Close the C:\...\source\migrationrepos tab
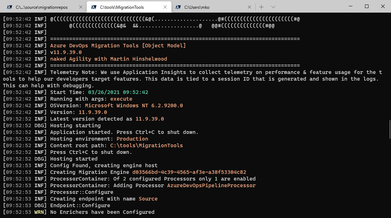391x218 pixels. (81, 7)
